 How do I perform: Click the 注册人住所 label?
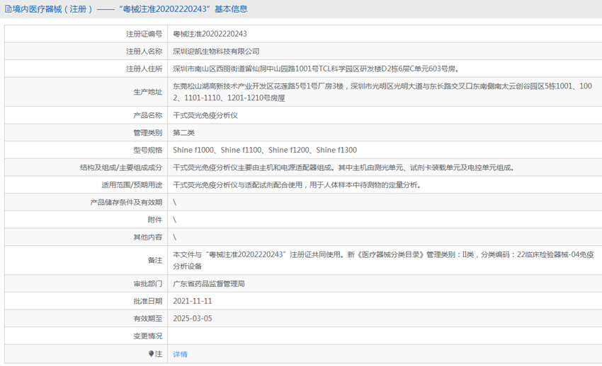coord(144,69)
